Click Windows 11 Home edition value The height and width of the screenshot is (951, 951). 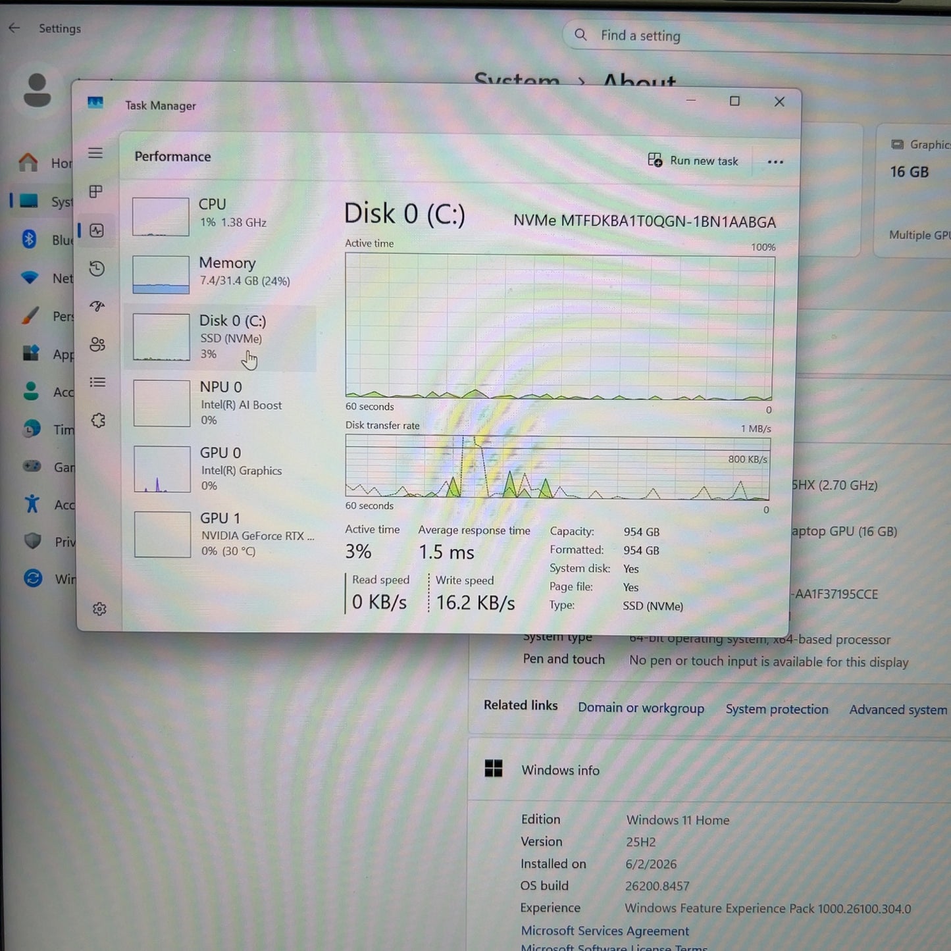tap(678, 820)
